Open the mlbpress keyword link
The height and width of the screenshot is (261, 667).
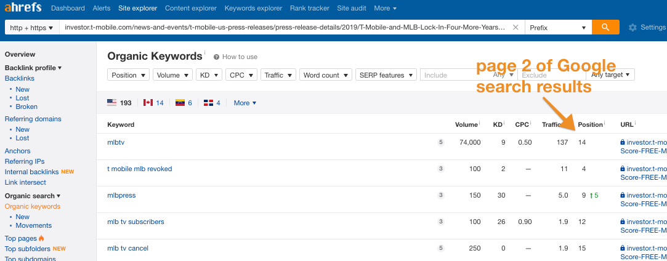(121, 196)
